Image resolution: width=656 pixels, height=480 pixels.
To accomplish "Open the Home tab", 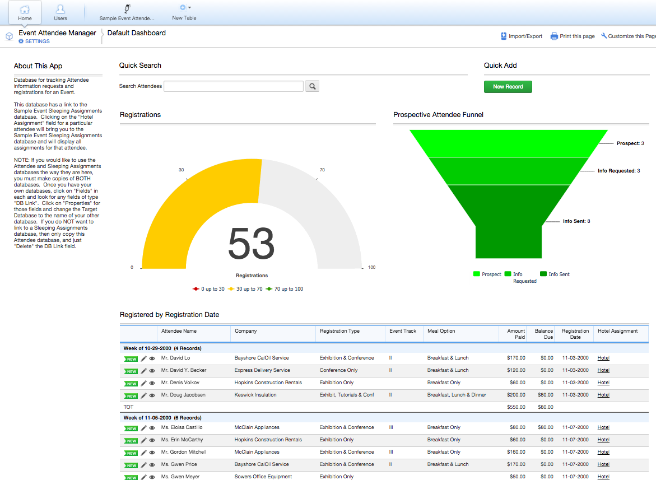I will click(x=25, y=12).
